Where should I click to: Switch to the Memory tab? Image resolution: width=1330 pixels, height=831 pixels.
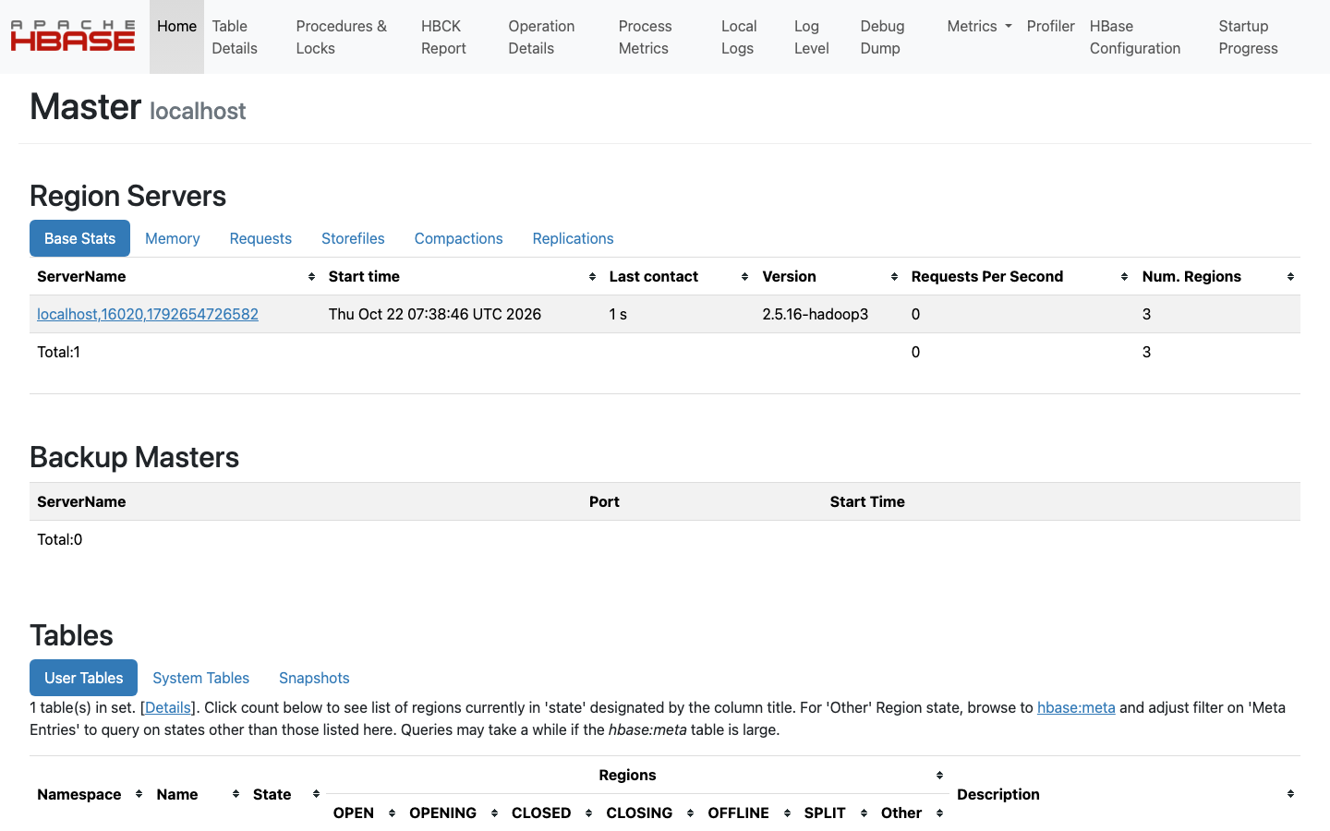pos(172,238)
